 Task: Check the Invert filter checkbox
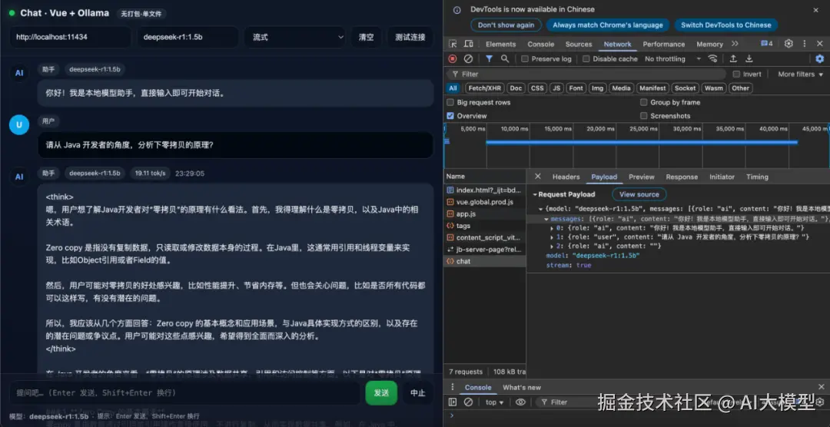click(x=736, y=74)
